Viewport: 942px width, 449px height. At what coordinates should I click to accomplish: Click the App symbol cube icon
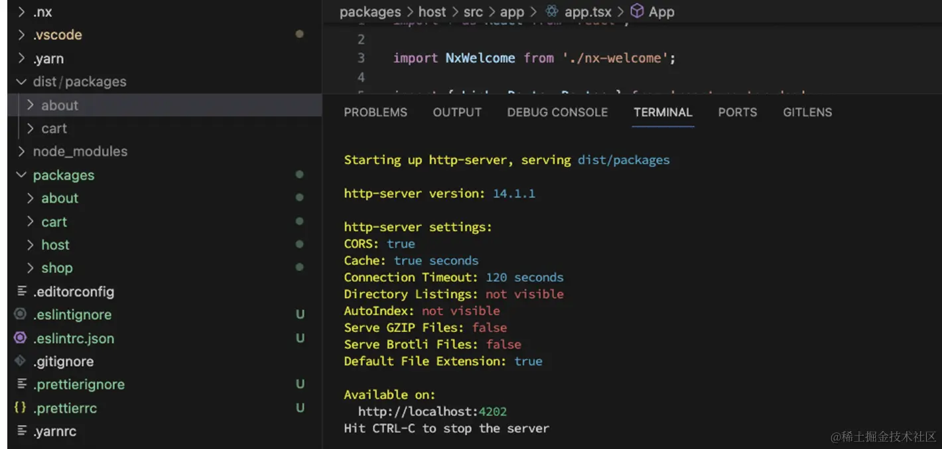coord(637,11)
